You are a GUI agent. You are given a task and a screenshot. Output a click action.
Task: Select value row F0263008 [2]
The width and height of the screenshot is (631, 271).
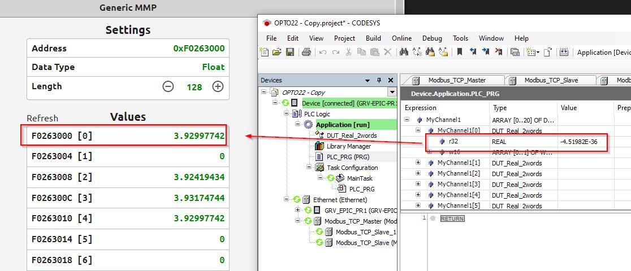pyautogui.click(x=128, y=177)
